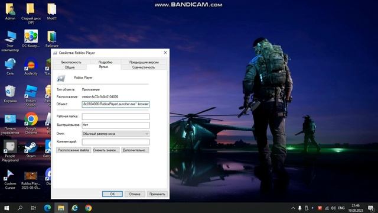Click the Расположение файла button
Image resolution: width=378 pixels, height=213 pixels.
(x=73, y=150)
